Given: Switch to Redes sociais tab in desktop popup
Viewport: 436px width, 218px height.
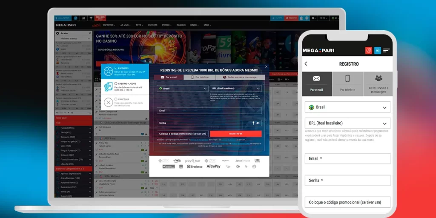Looking at the screenshot, I should point(240,77).
